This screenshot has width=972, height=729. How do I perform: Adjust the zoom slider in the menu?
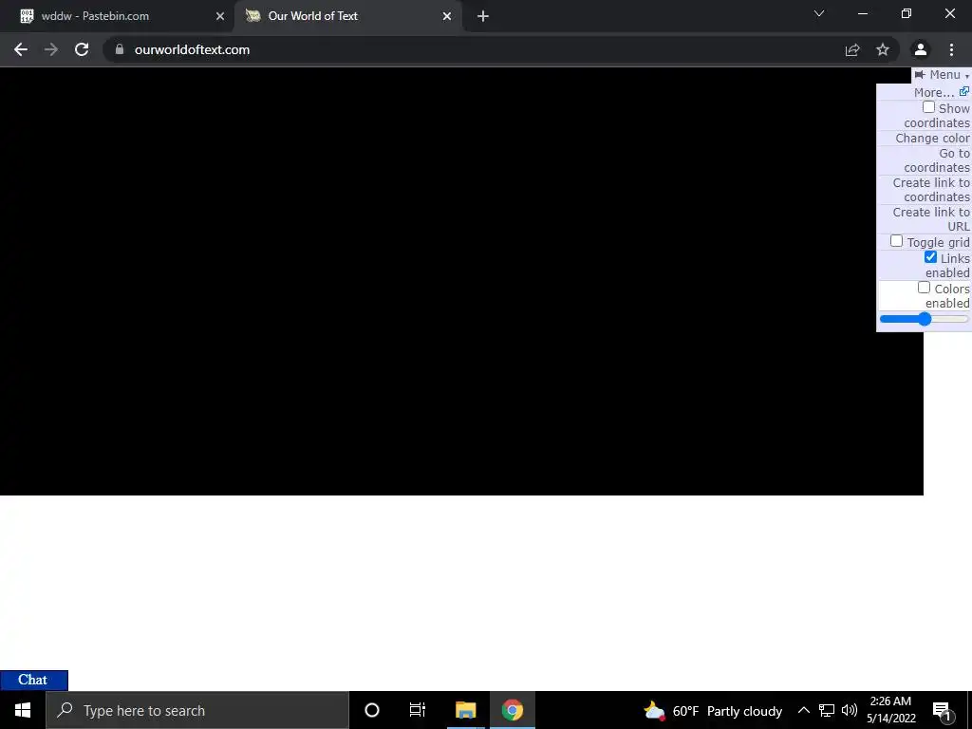pyautogui.click(x=924, y=319)
